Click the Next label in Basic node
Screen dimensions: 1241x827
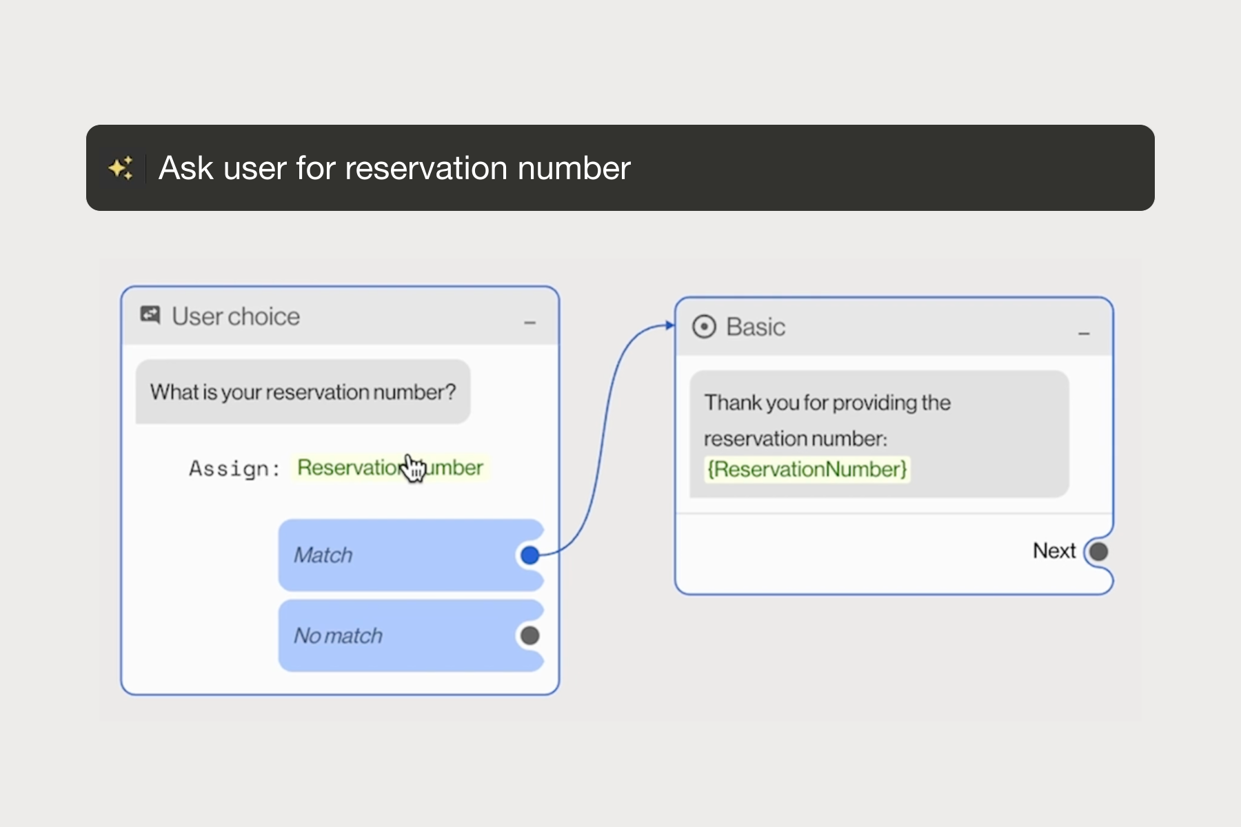(1054, 551)
